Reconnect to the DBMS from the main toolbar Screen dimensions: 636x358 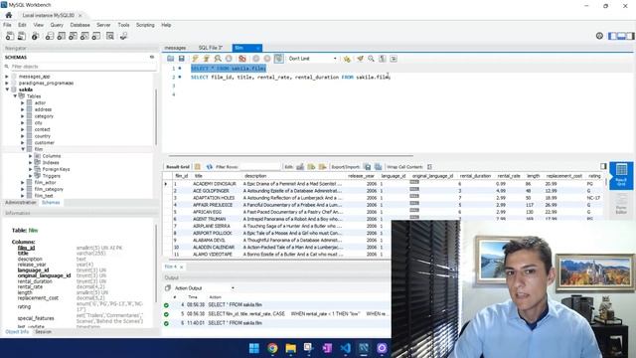click(x=123, y=36)
